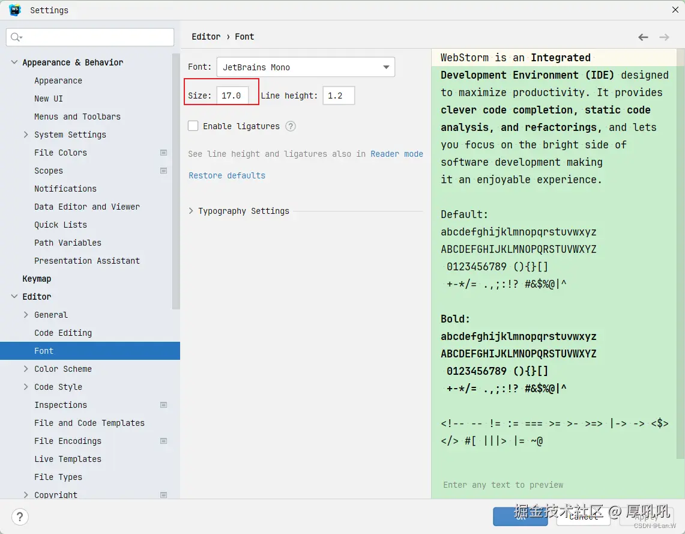Select Live Templates page
This screenshot has height=534, width=685.
click(x=68, y=459)
